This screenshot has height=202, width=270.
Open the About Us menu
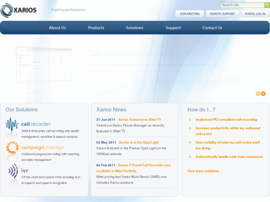[x=57, y=28]
